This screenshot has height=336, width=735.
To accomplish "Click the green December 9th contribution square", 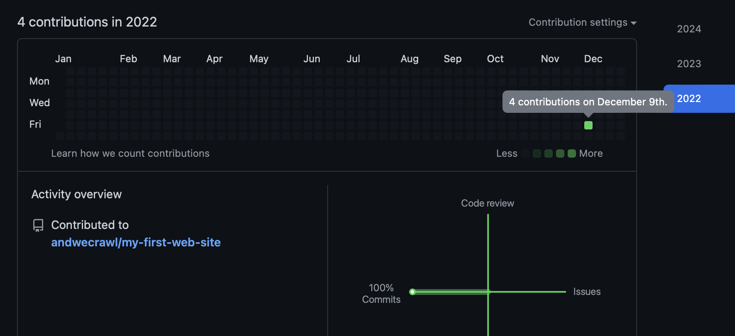I will tap(588, 125).
